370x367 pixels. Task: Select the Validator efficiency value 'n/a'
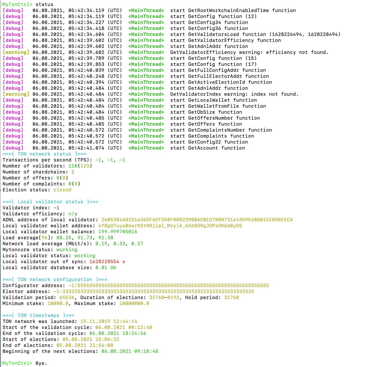tap(73, 214)
